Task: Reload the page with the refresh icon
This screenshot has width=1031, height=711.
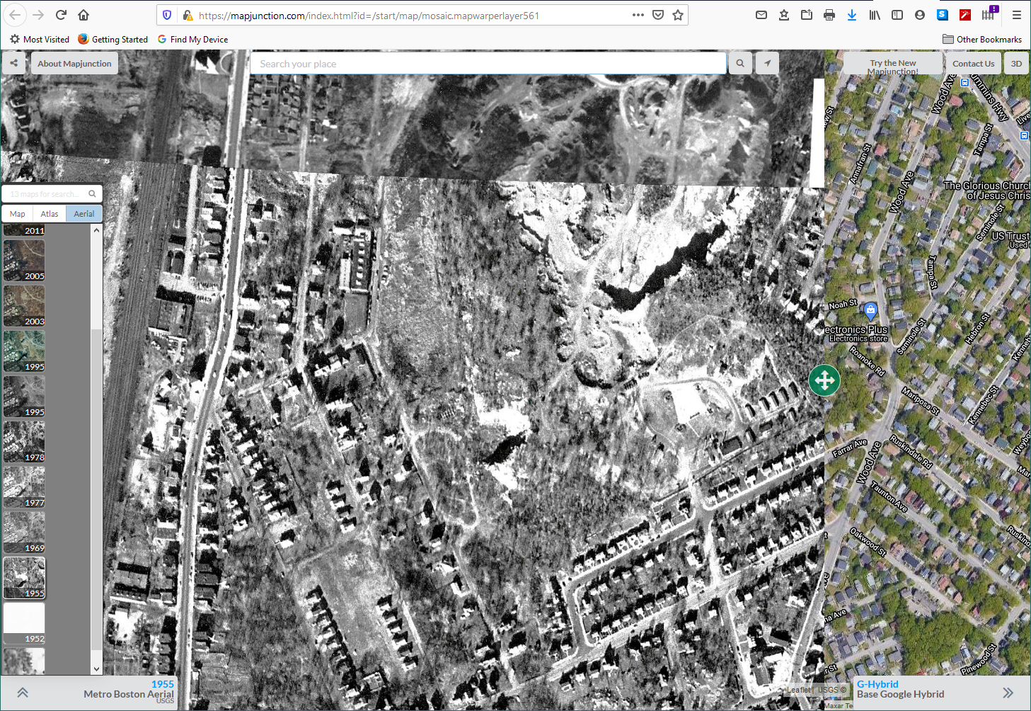Action: point(61,13)
